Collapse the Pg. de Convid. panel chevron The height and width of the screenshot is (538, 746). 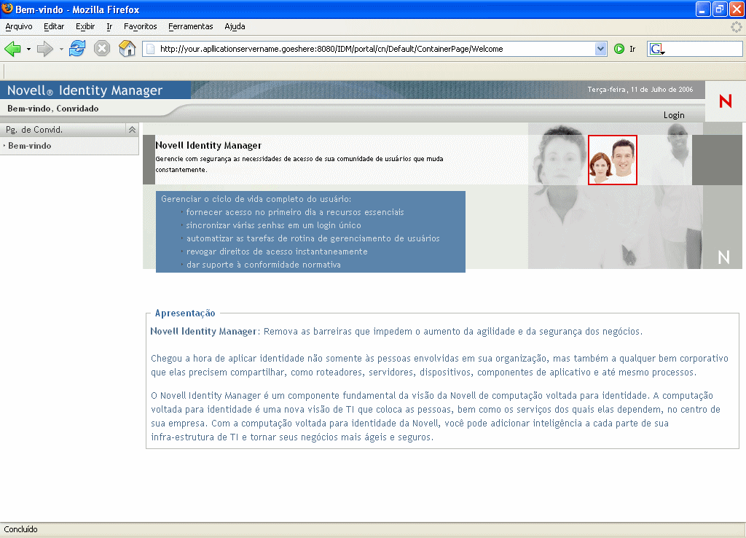pyautogui.click(x=132, y=130)
